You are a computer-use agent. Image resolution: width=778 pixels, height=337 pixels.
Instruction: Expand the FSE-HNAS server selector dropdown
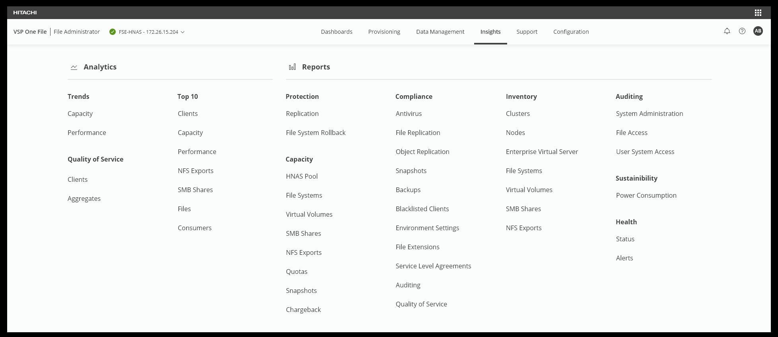pos(152,32)
